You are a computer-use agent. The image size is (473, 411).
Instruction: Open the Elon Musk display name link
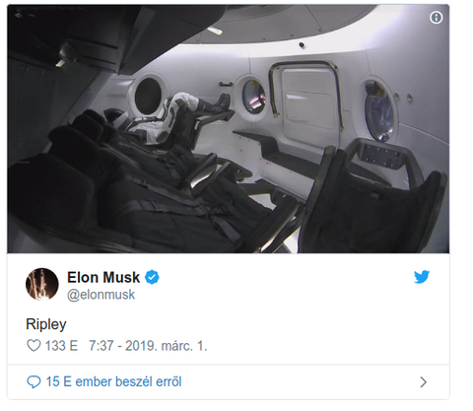coord(103,278)
